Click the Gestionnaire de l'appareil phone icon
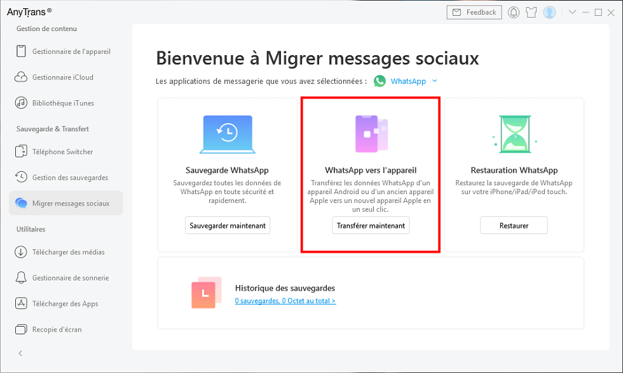Image resolution: width=623 pixels, height=373 pixels. [21, 51]
